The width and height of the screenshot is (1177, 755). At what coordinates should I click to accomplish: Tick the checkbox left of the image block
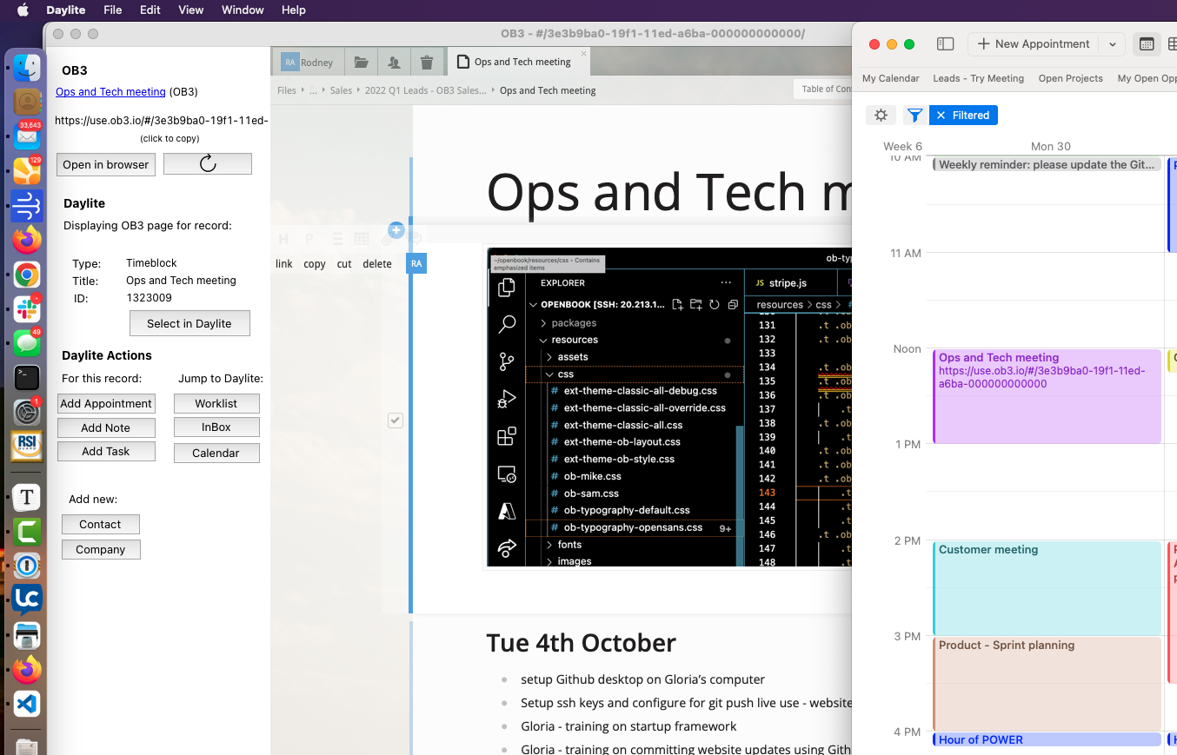coord(396,421)
